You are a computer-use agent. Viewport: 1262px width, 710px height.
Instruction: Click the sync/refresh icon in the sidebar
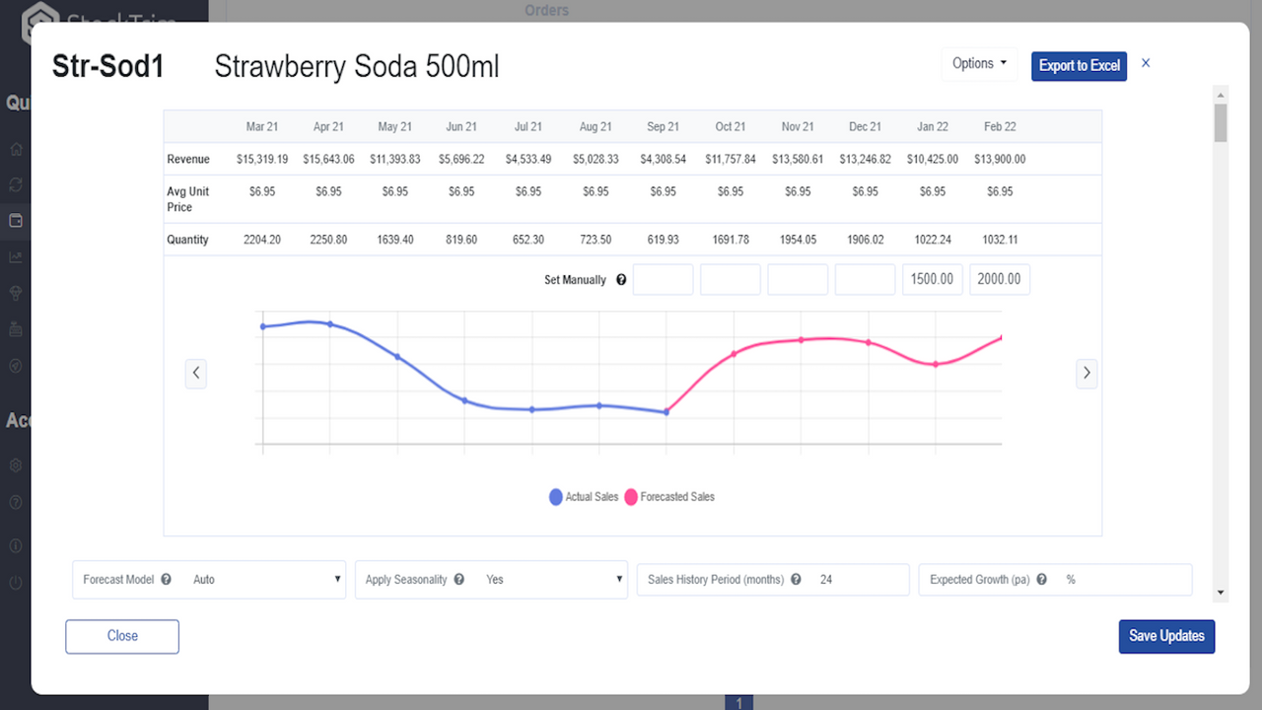click(x=15, y=184)
